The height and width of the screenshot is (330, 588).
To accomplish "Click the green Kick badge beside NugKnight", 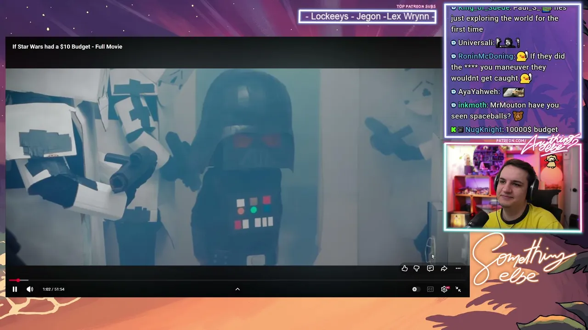I will pyautogui.click(x=453, y=130).
